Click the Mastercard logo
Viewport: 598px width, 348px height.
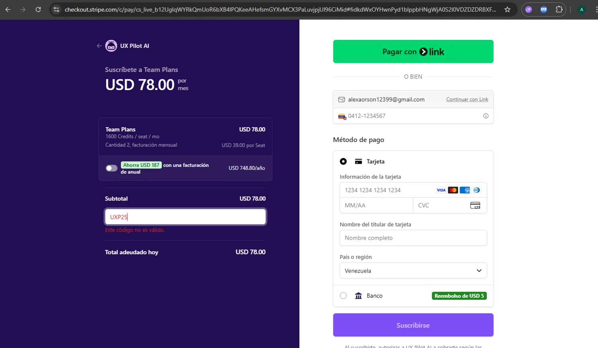tap(453, 190)
